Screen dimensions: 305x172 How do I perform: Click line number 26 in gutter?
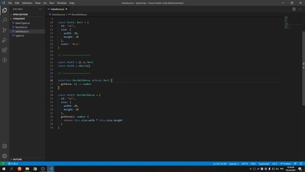click(51, 80)
